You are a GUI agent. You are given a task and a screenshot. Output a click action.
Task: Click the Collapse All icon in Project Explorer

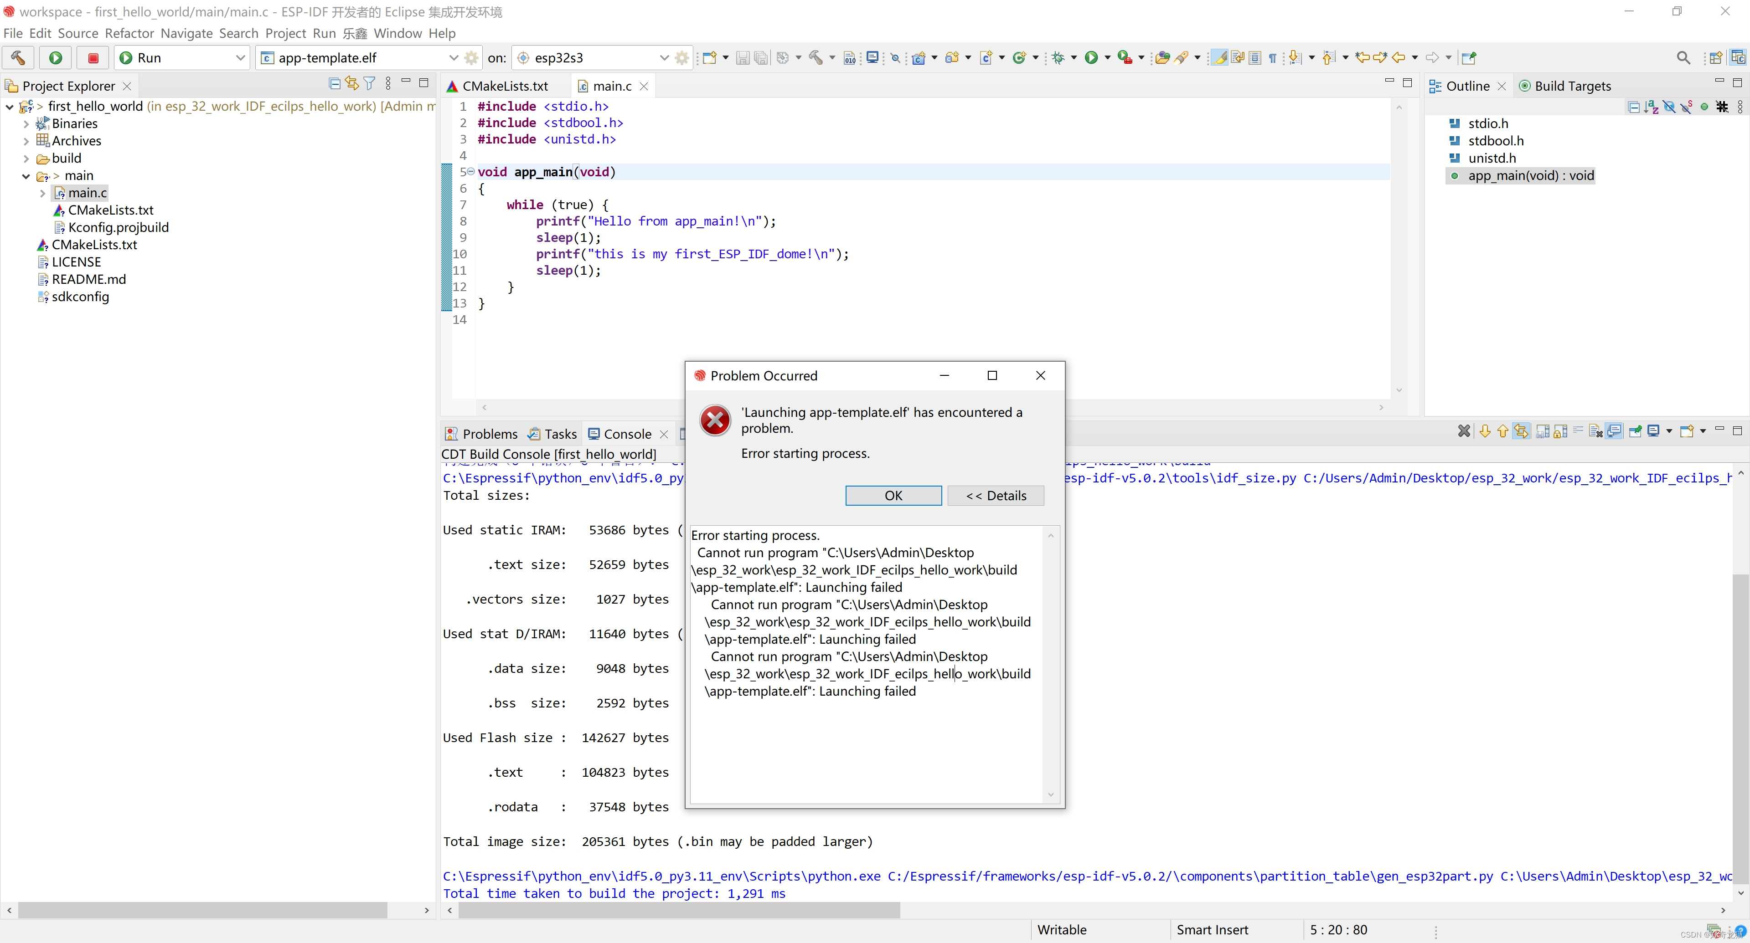click(x=334, y=83)
